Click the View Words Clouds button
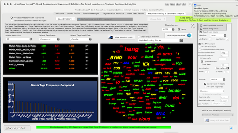The width and height of the screenshot is (238, 133). click(x=122, y=37)
